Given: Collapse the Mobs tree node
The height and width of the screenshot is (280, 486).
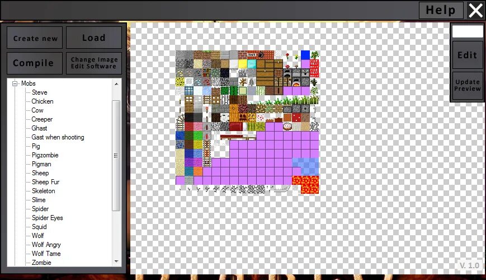Looking at the screenshot, I should (x=15, y=83).
